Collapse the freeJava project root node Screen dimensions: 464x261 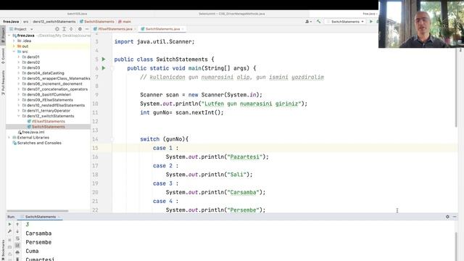pyautogui.click(x=9, y=36)
